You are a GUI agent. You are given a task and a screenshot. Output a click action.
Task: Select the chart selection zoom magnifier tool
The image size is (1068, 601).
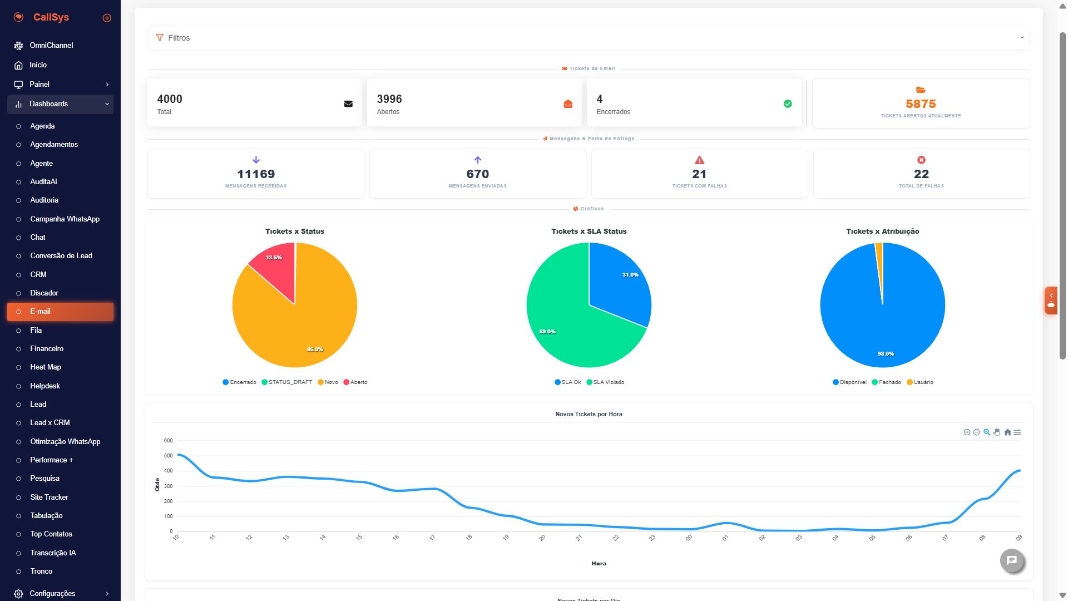[x=987, y=432]
